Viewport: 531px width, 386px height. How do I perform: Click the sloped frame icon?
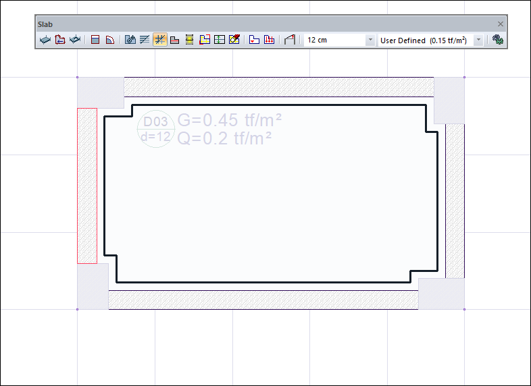tap(290, 40)
